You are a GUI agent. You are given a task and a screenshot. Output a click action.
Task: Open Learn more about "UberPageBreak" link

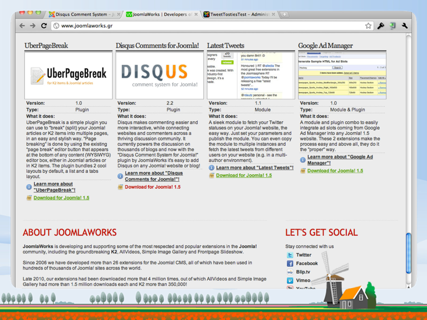point(54,187)
